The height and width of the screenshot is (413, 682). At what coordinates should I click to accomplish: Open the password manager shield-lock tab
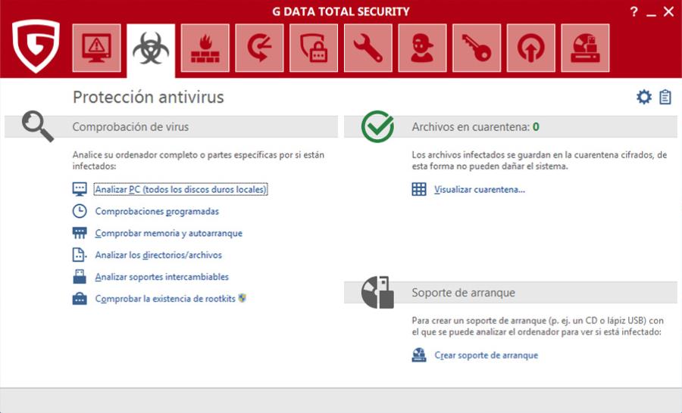click(314, 48)
